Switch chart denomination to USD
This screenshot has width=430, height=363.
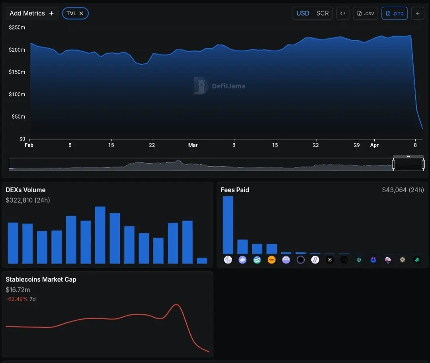(x=303, y=14)
